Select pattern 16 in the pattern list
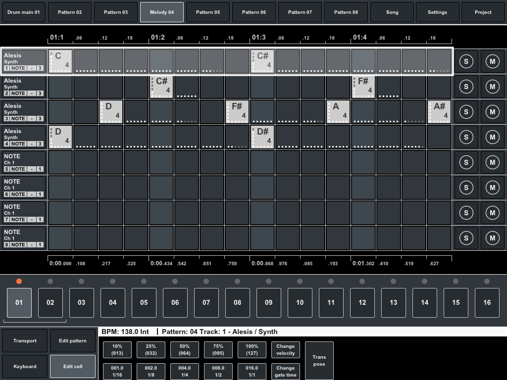The image size is (507, 380). click(x=487, y=302)
